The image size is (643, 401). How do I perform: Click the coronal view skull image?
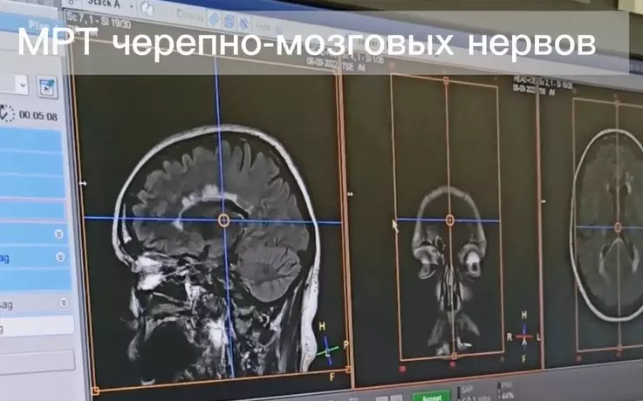point(449,270)
